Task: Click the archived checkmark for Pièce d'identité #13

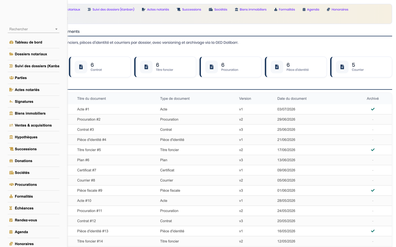Action: coord(373,231)
